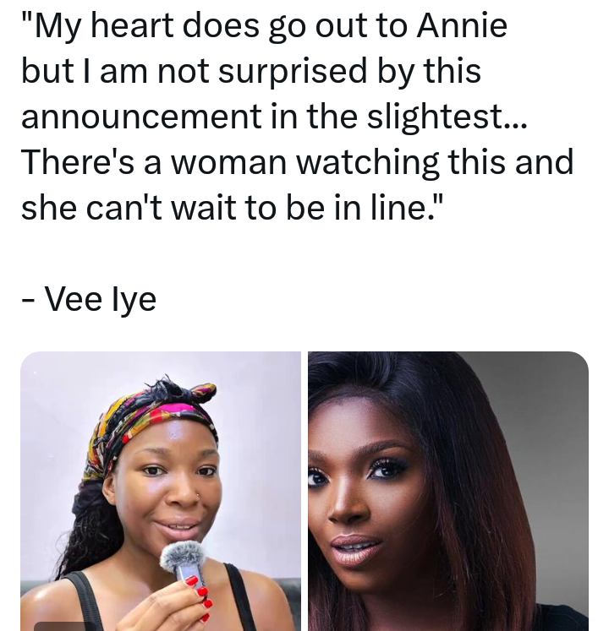609x631 pixels.
Task: Click the line beginning "There's a woman watching"
Action: 297,162
